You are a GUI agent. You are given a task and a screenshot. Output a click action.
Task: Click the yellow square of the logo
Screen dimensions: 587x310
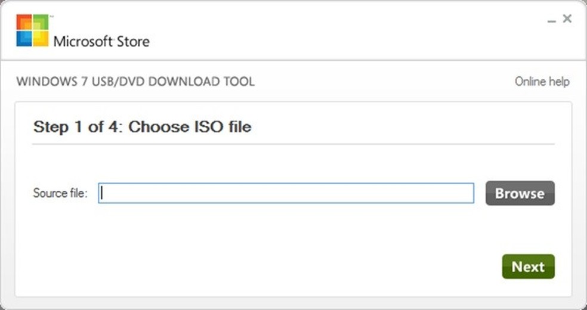[x=41, y=38]
